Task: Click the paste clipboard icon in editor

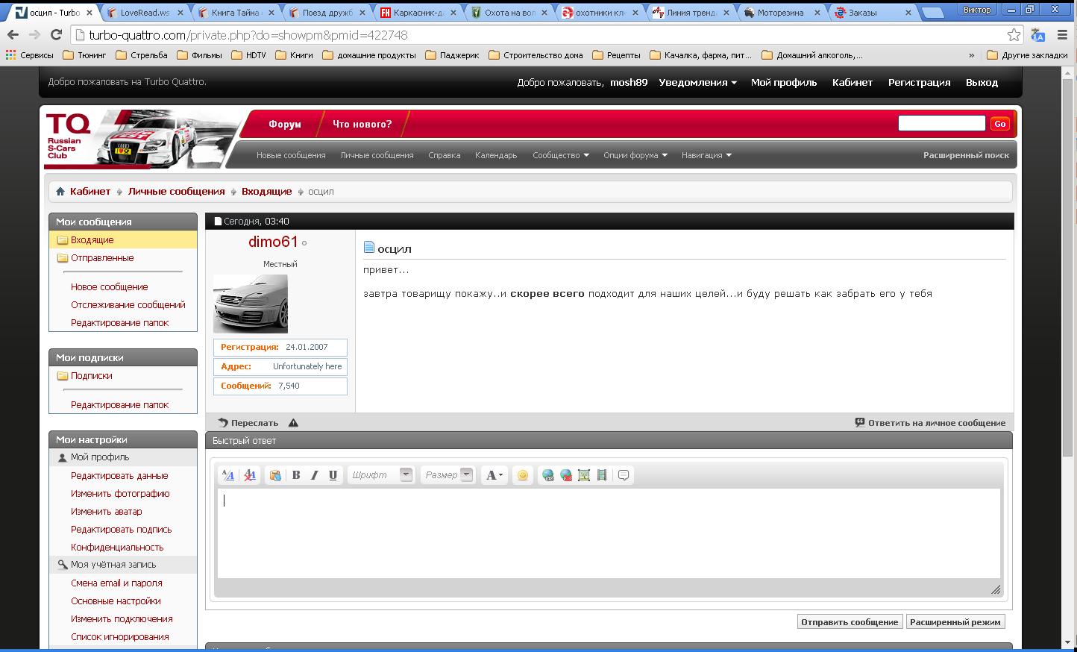Action: click(275, 475)
